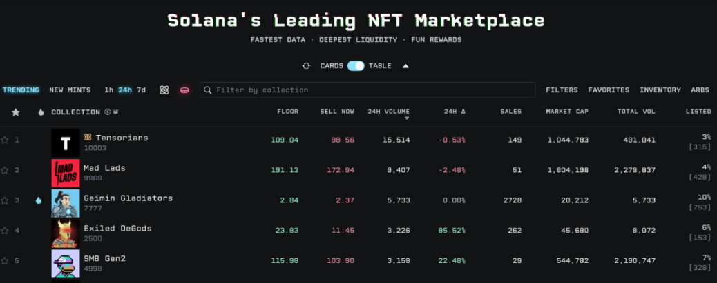
Task: Click the flame icon in table header
Action: (41, 112)
